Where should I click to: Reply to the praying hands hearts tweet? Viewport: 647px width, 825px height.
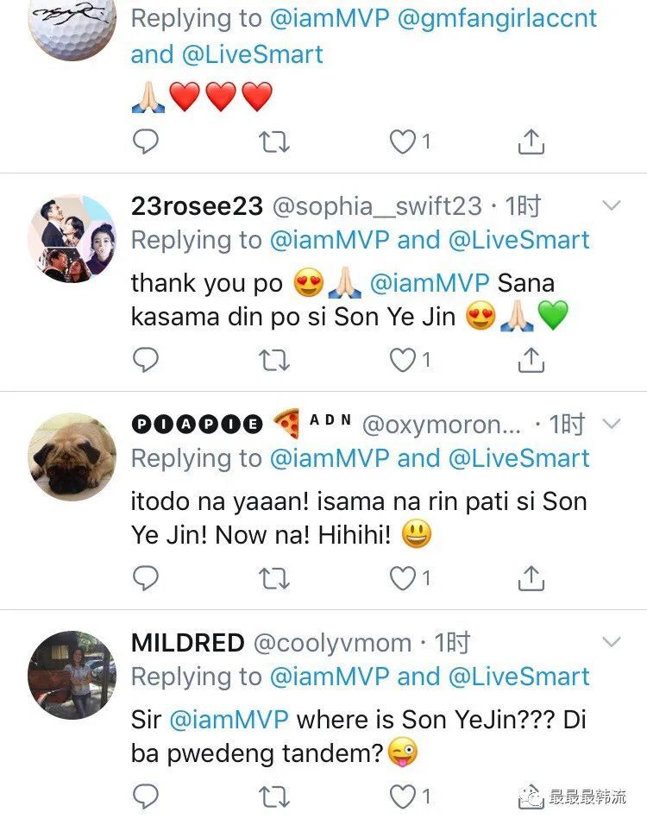[146, 141]
